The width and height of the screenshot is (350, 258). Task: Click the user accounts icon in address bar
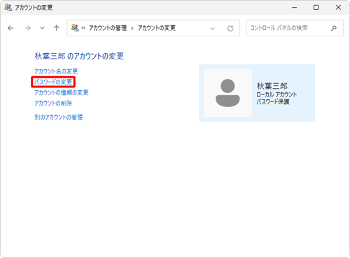tap(75, 28)
